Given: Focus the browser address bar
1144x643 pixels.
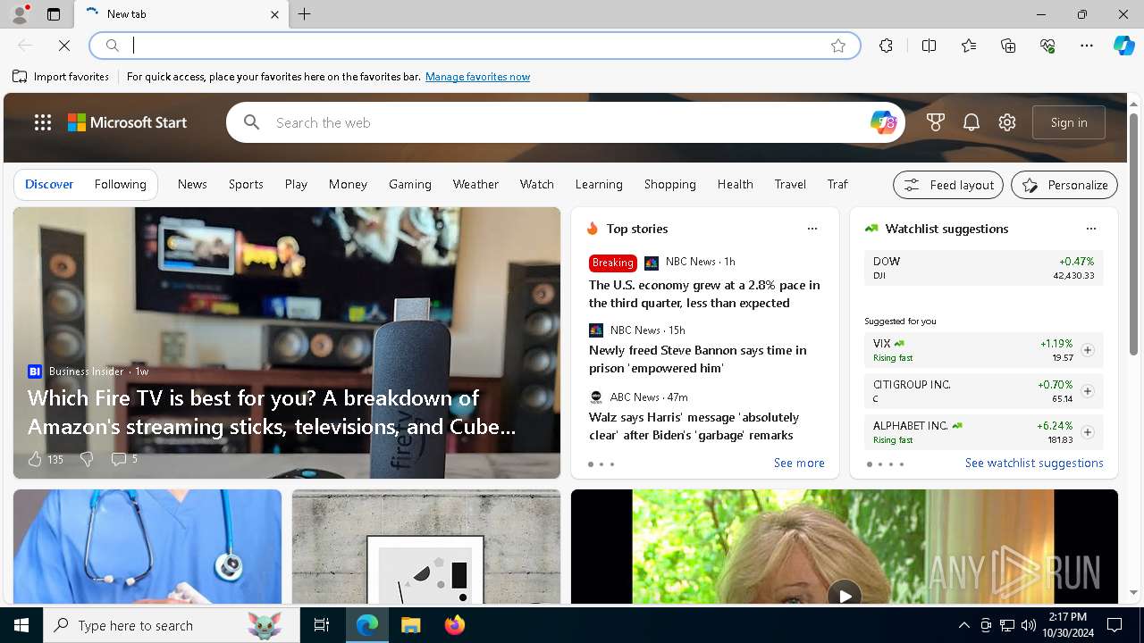Looking at the screenshot, I should 474,46.
